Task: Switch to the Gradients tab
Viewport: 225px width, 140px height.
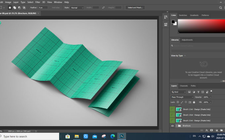Action: (194, 15)
